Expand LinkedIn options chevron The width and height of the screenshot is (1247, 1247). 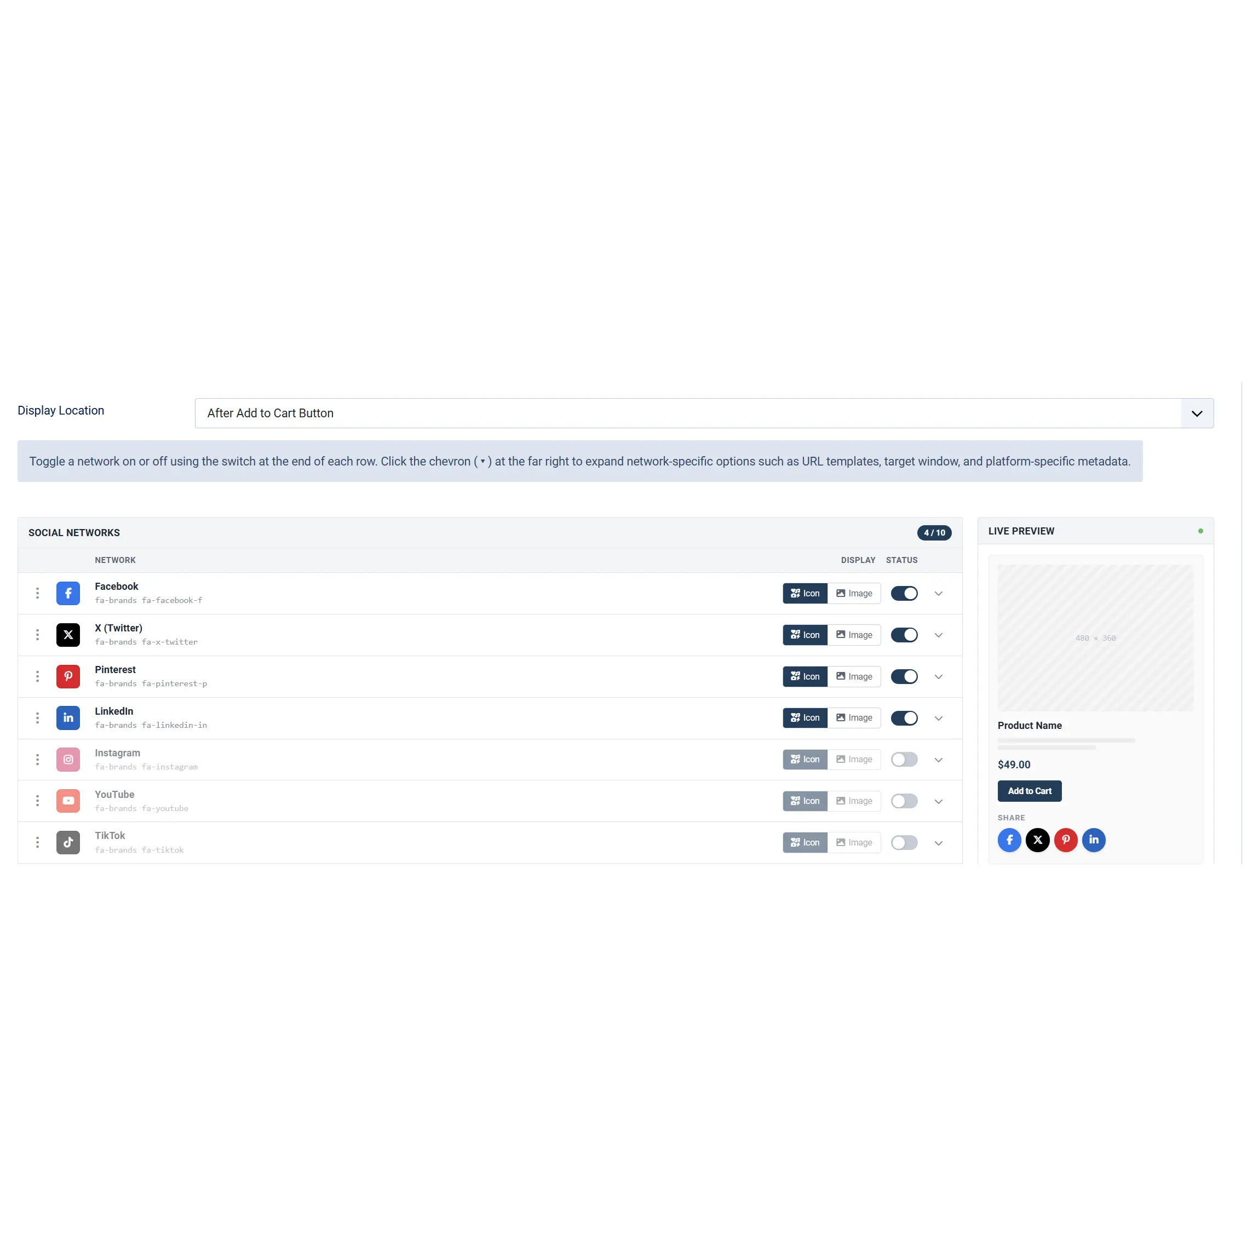click(x=939, y=718)
